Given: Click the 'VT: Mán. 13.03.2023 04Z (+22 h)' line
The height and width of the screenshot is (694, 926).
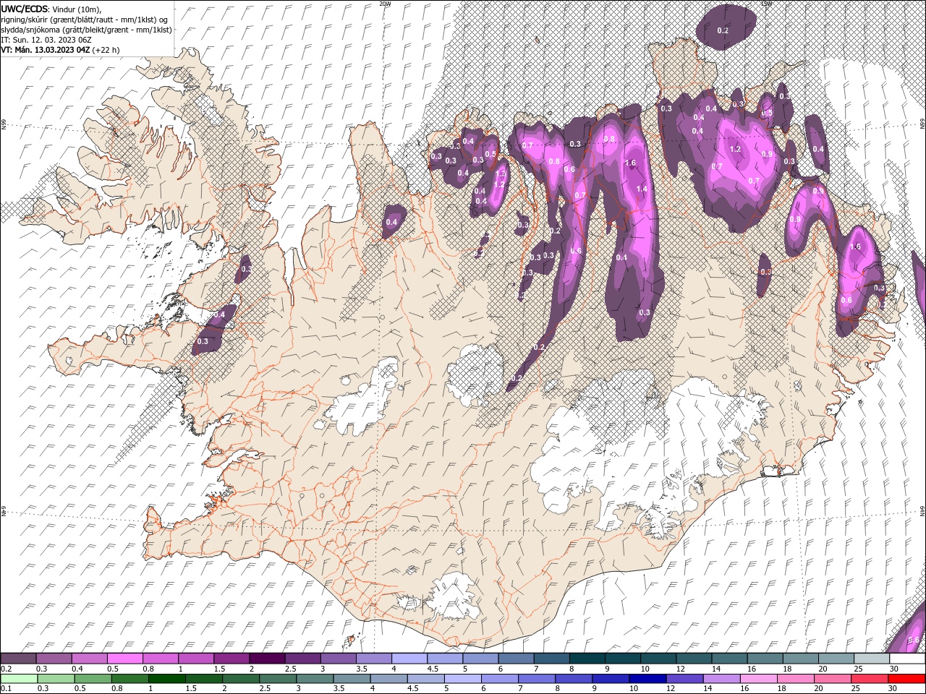Looking at the screenshot, I should pyautogui.click(x=60, y=50).
